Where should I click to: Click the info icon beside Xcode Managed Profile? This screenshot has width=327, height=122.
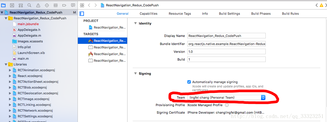coord(227,105)
